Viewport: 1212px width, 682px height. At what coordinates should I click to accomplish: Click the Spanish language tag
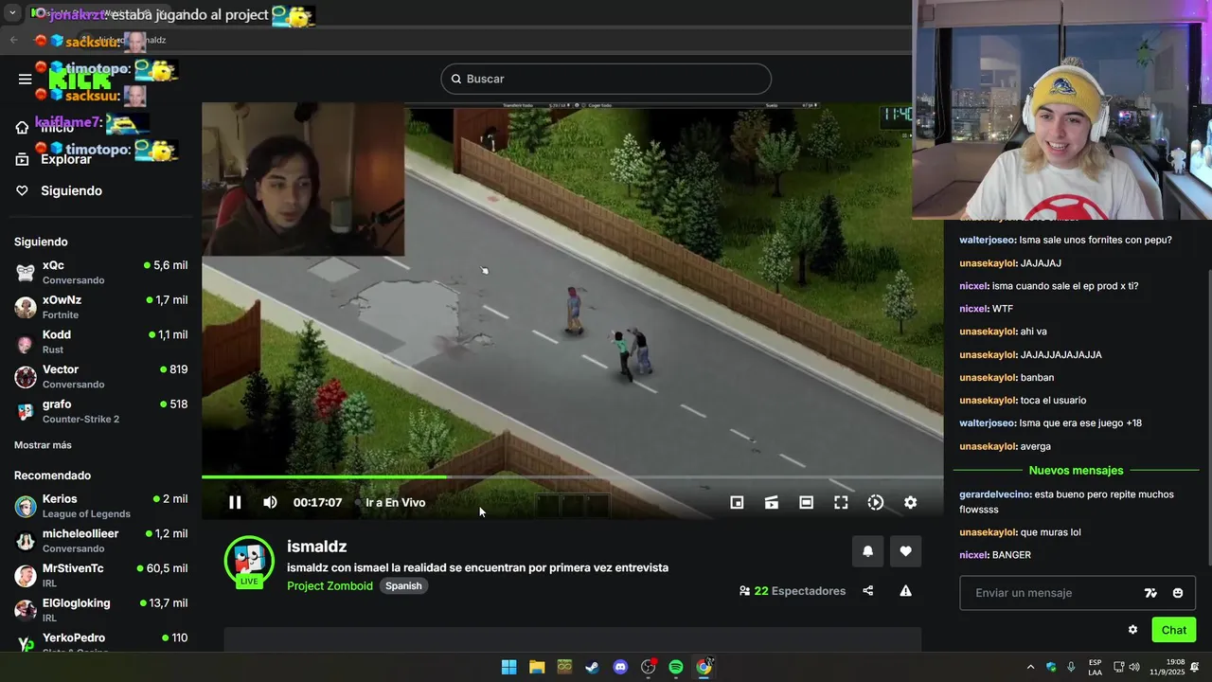[x=403, y=586]
